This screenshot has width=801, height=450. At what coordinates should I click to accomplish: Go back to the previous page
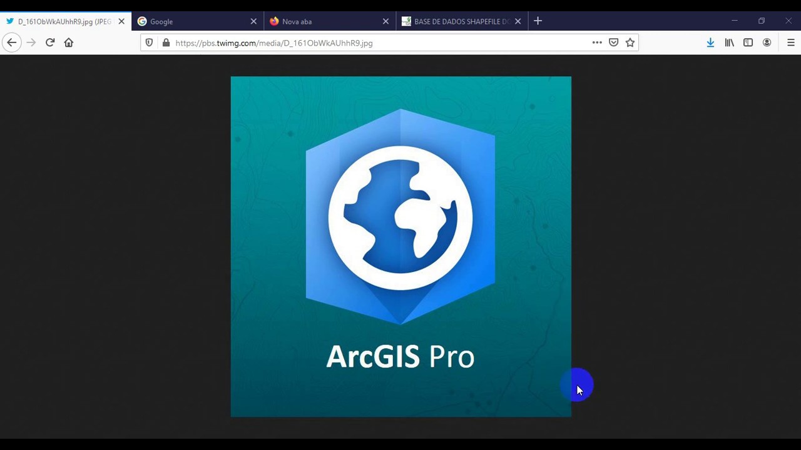click(x=11, y=42)
